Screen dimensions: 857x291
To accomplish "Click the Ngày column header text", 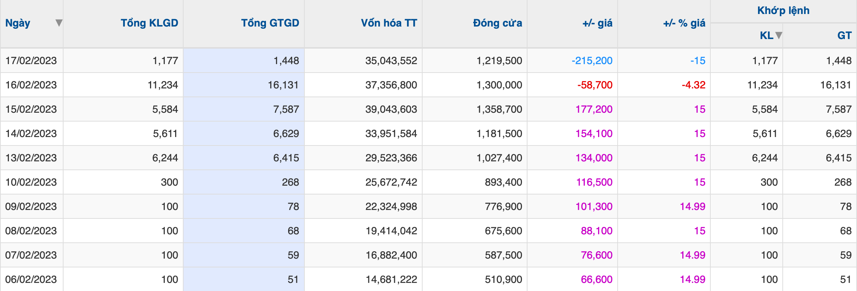I will click(18, 23).
